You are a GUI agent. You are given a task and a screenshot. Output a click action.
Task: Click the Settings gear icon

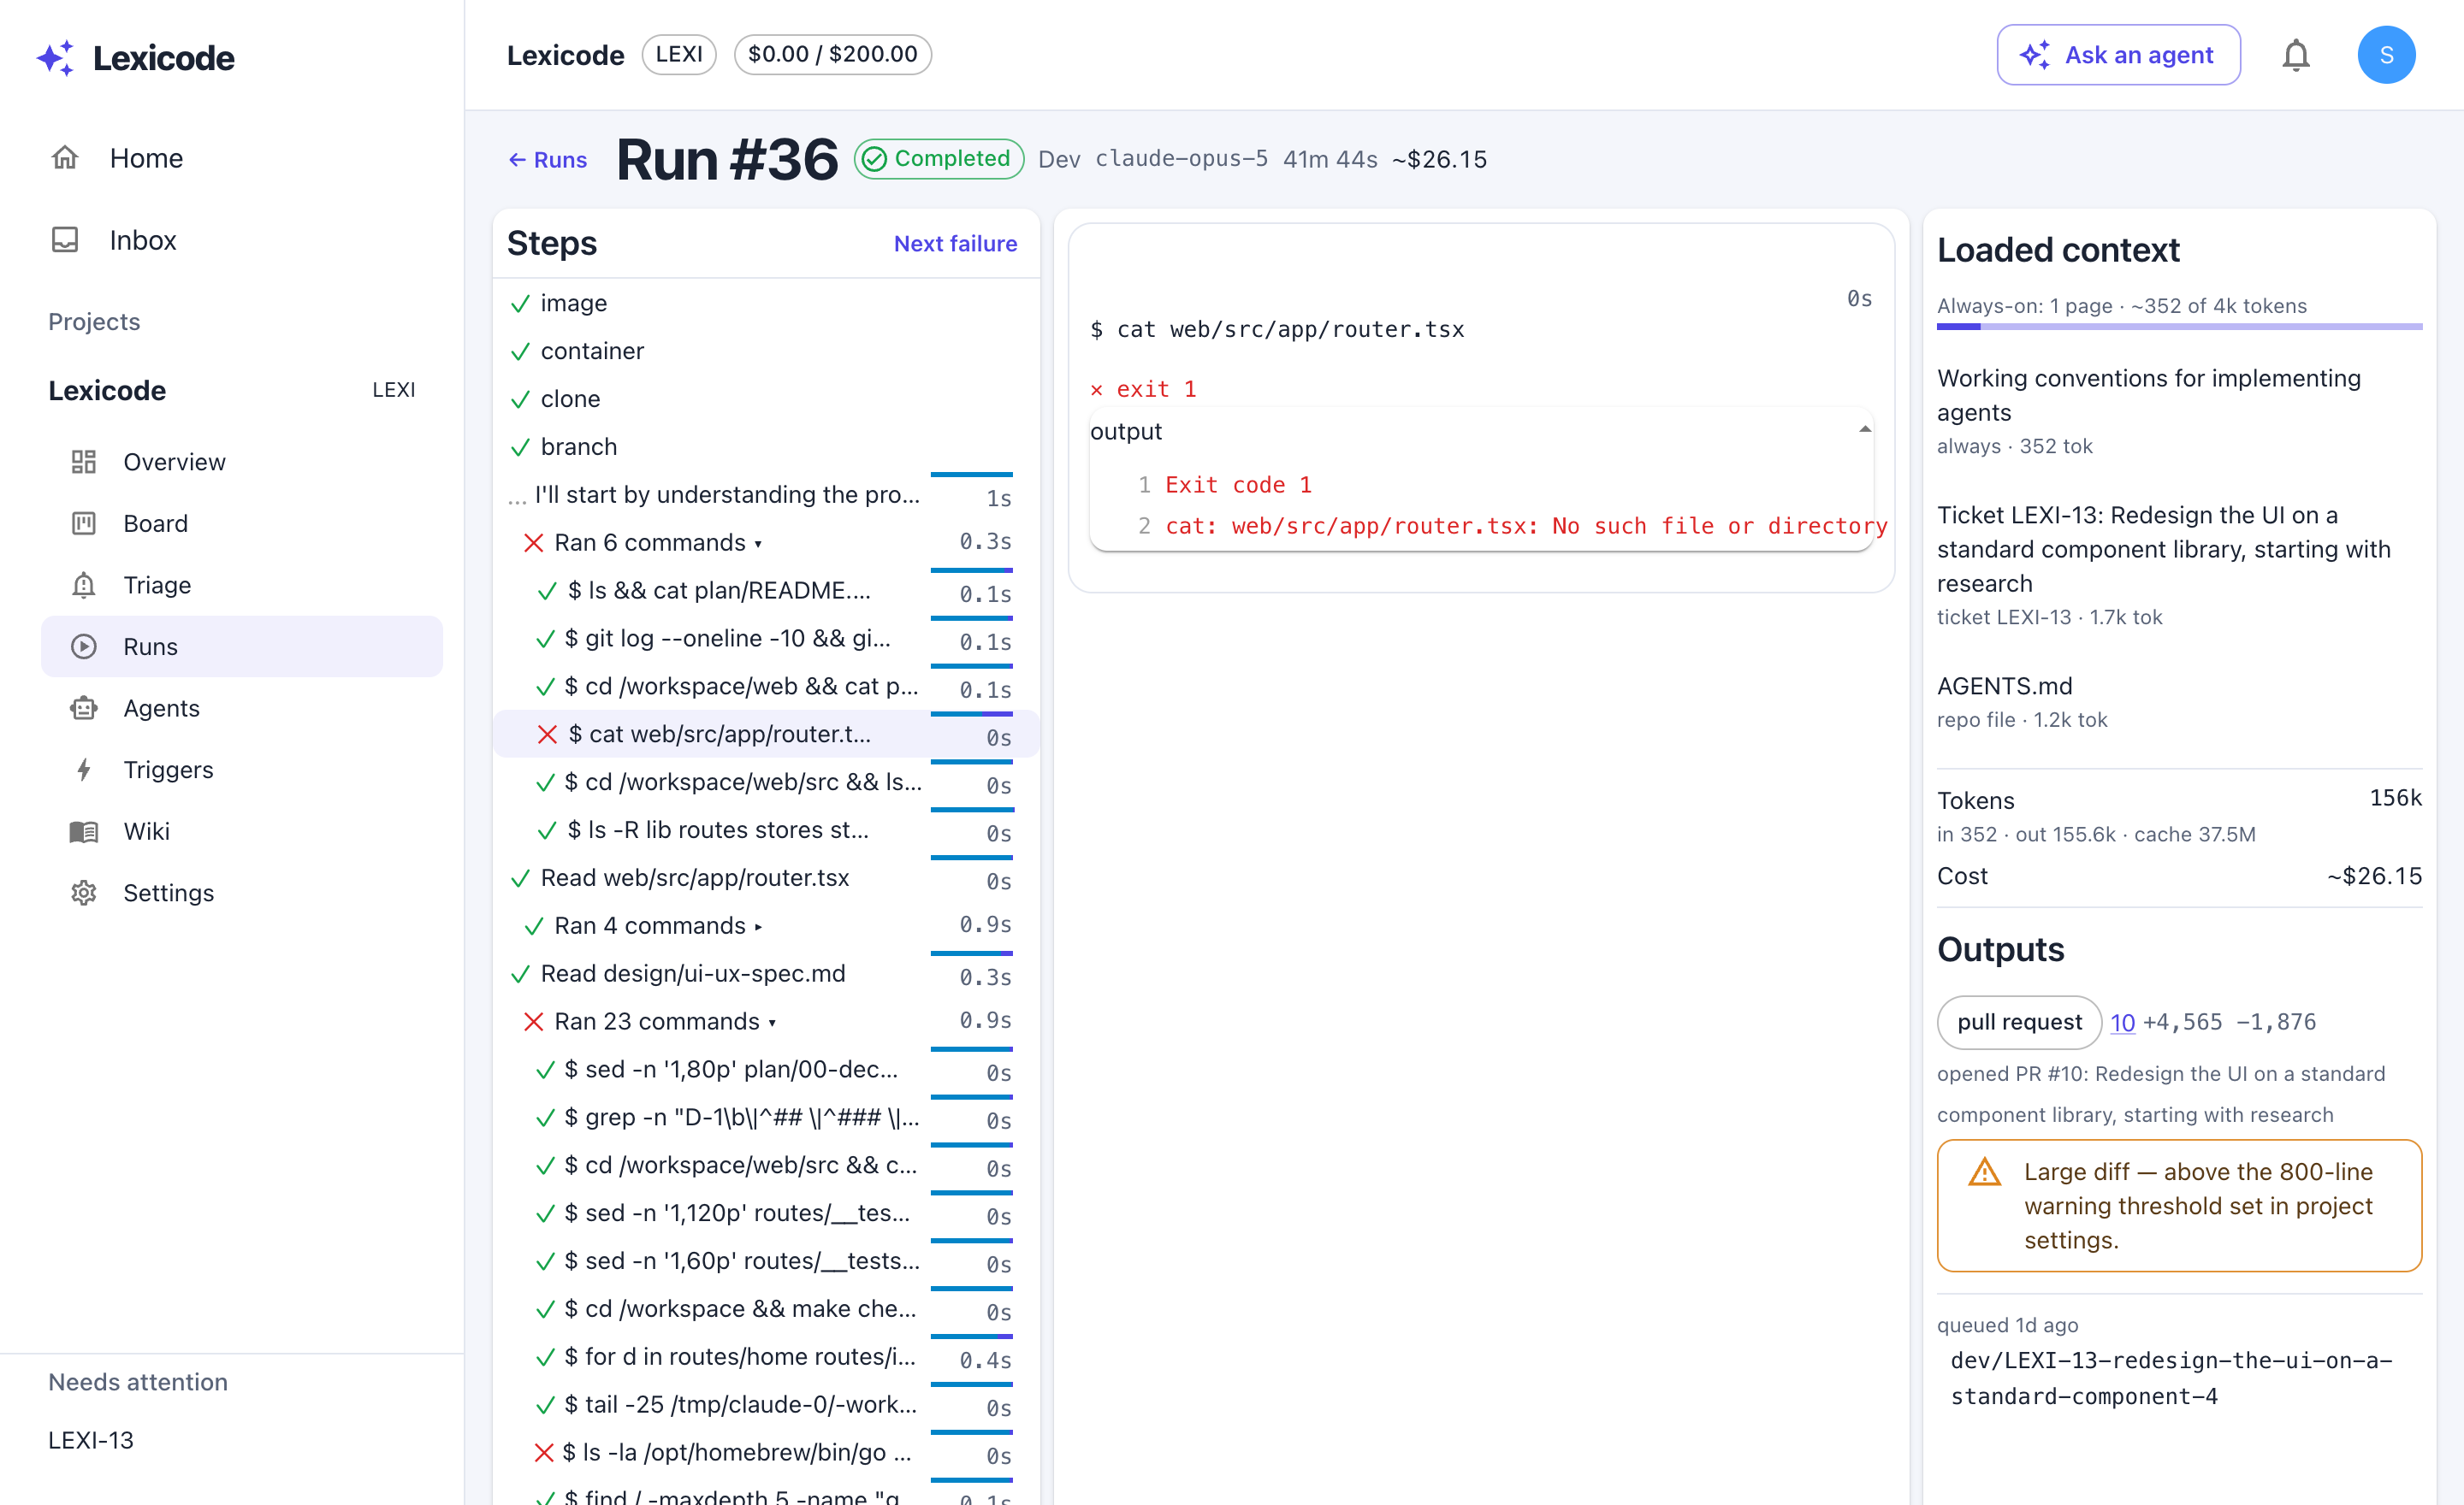[84, 893]
